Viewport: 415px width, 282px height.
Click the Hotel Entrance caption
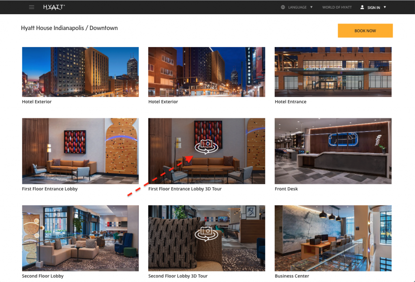coord(290,102)
